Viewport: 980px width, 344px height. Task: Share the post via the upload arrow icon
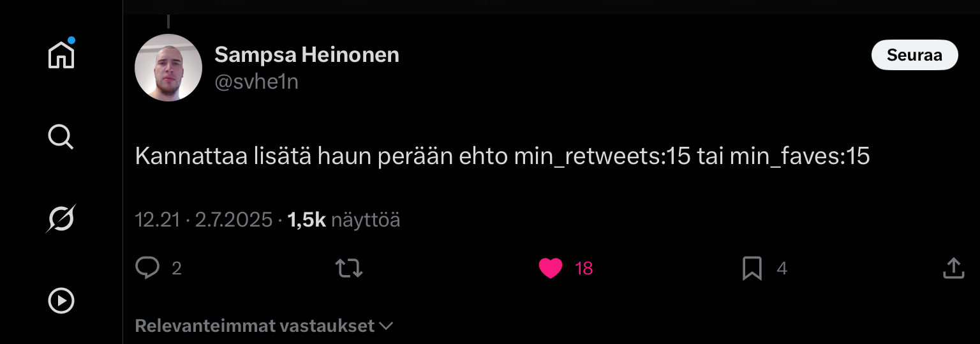tap(953, 268)
